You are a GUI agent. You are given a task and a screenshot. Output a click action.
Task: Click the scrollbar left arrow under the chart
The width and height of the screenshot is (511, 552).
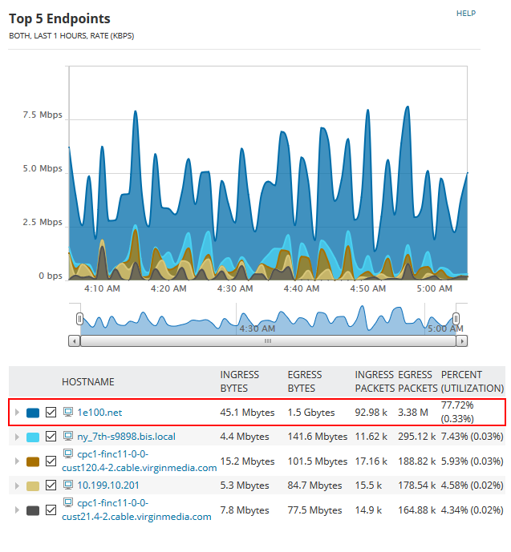pyautogui.click(x=75, y=340)
